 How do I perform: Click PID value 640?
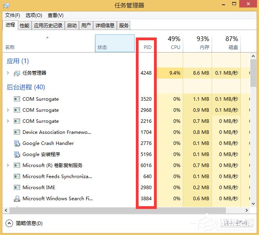pyautogui.click(x=147, y=176)
